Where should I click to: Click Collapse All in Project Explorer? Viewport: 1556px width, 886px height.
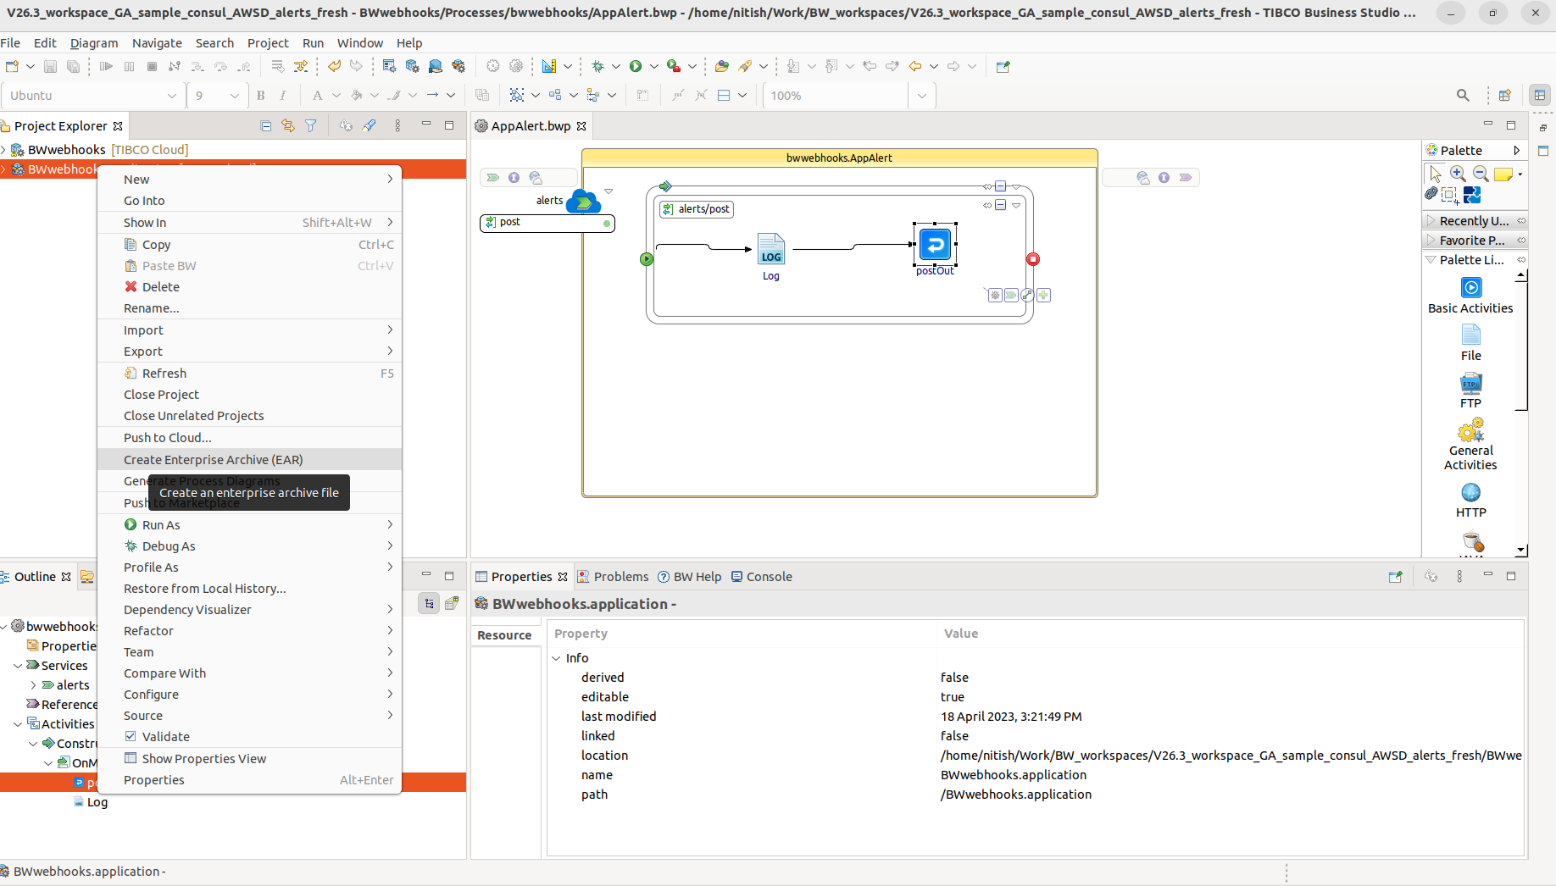(265, 125)
